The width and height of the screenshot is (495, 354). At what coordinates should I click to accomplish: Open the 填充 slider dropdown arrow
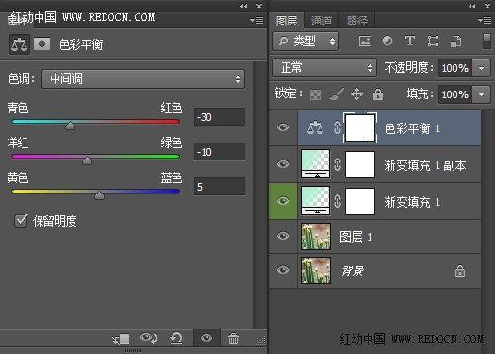pos(481,94)
